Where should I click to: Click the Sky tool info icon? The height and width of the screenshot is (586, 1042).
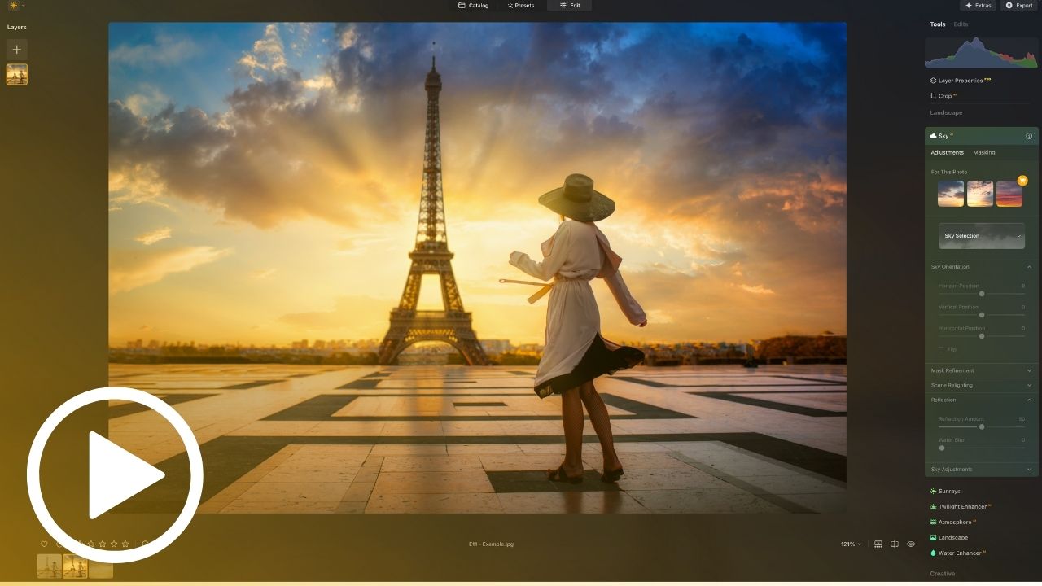[1029, 136]
